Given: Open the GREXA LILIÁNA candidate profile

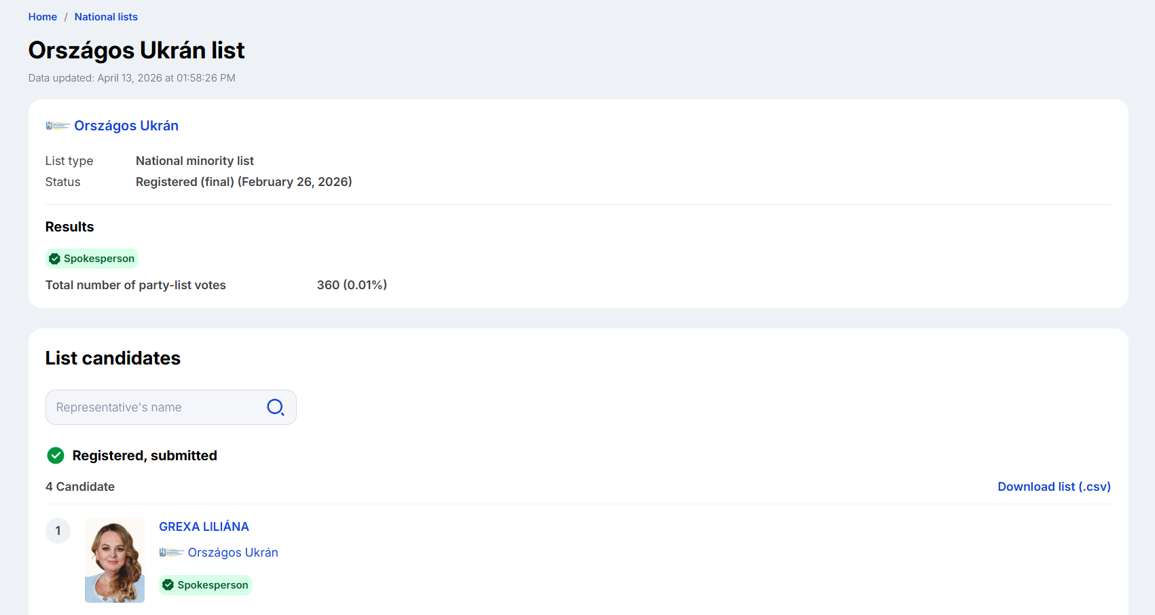Looking at the screenshot, I should (204, 527).
